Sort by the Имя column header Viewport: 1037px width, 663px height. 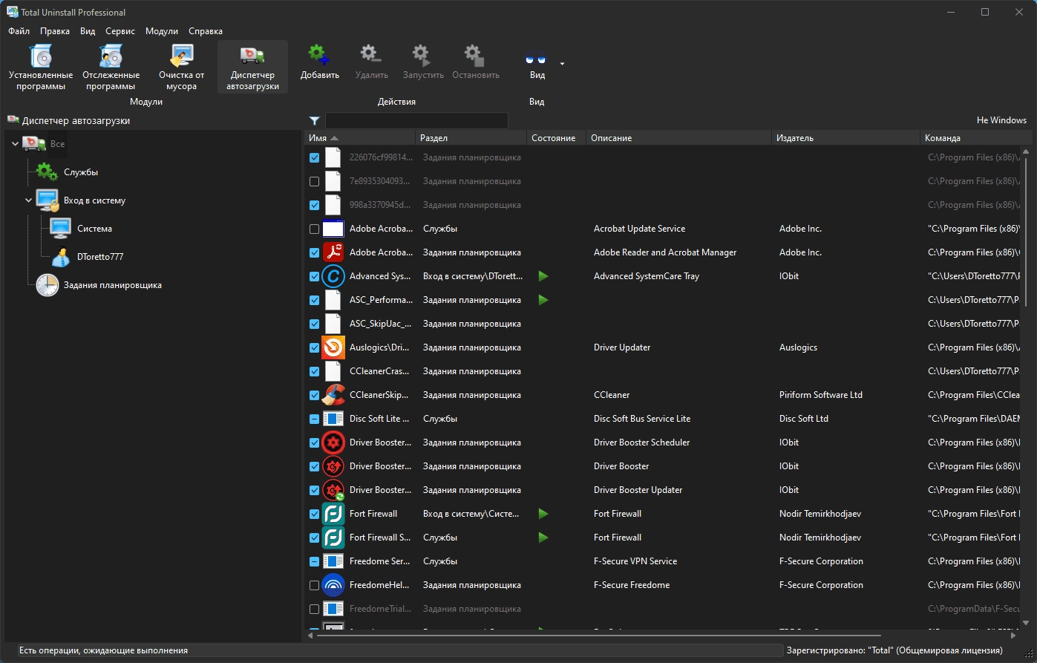point(360,138)
